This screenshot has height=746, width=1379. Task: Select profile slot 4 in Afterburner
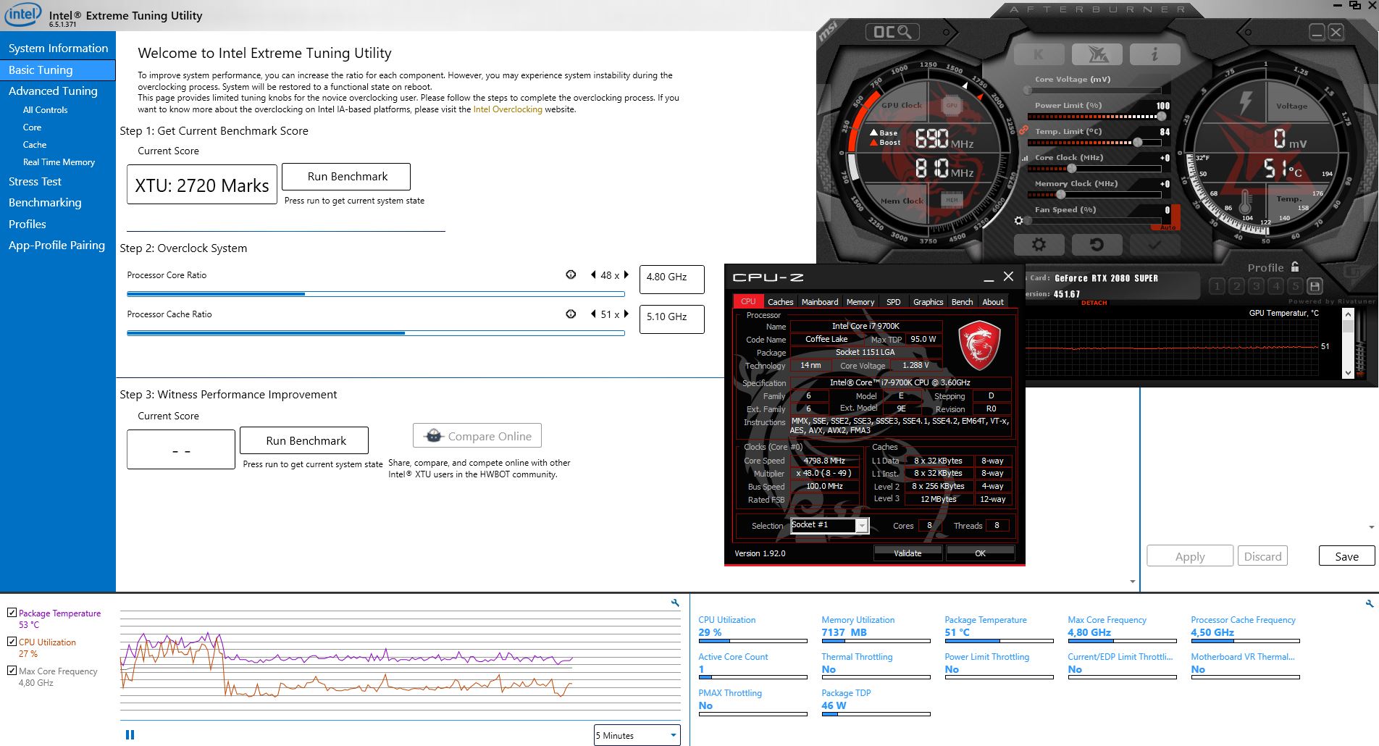[x=1275, y=286]
